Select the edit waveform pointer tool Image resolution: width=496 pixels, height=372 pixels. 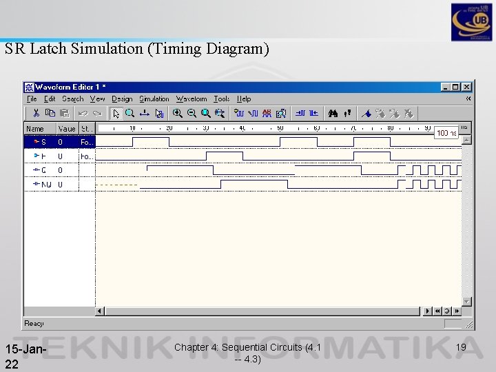tap(159, 113)
